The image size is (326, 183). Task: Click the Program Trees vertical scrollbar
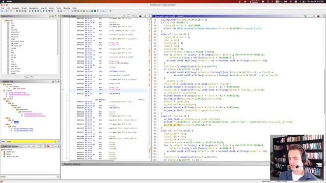tap(58, 37)
